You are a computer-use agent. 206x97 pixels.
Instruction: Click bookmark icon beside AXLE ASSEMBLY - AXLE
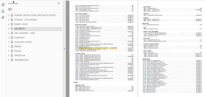12,33
